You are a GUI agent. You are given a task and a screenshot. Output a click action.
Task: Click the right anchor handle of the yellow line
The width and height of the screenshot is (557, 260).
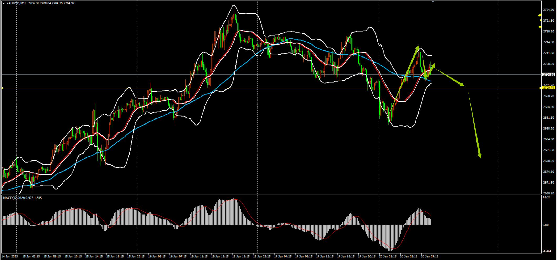[x=540, y=88]
